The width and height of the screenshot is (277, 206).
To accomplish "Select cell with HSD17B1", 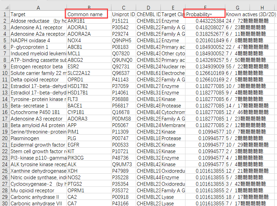I will (89, 93).
